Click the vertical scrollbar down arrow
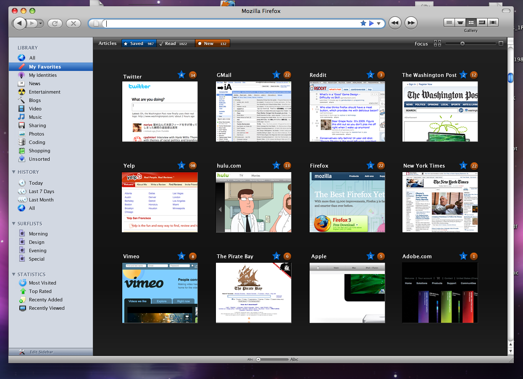 pyautogui.click(x=510, y=351)
